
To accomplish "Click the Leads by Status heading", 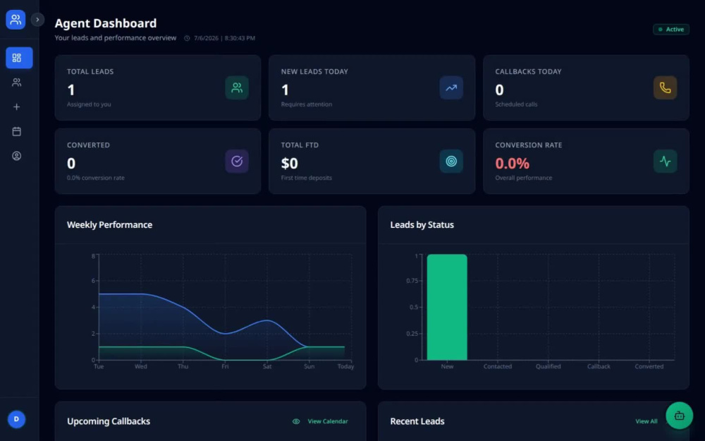I will point(422,224).
